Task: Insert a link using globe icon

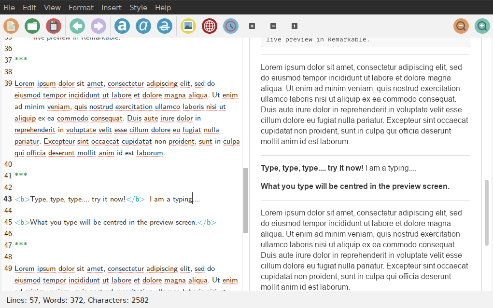Action: (210, 26)
